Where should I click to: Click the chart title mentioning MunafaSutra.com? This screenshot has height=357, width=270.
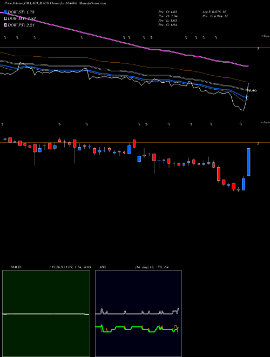click(55, 3)
